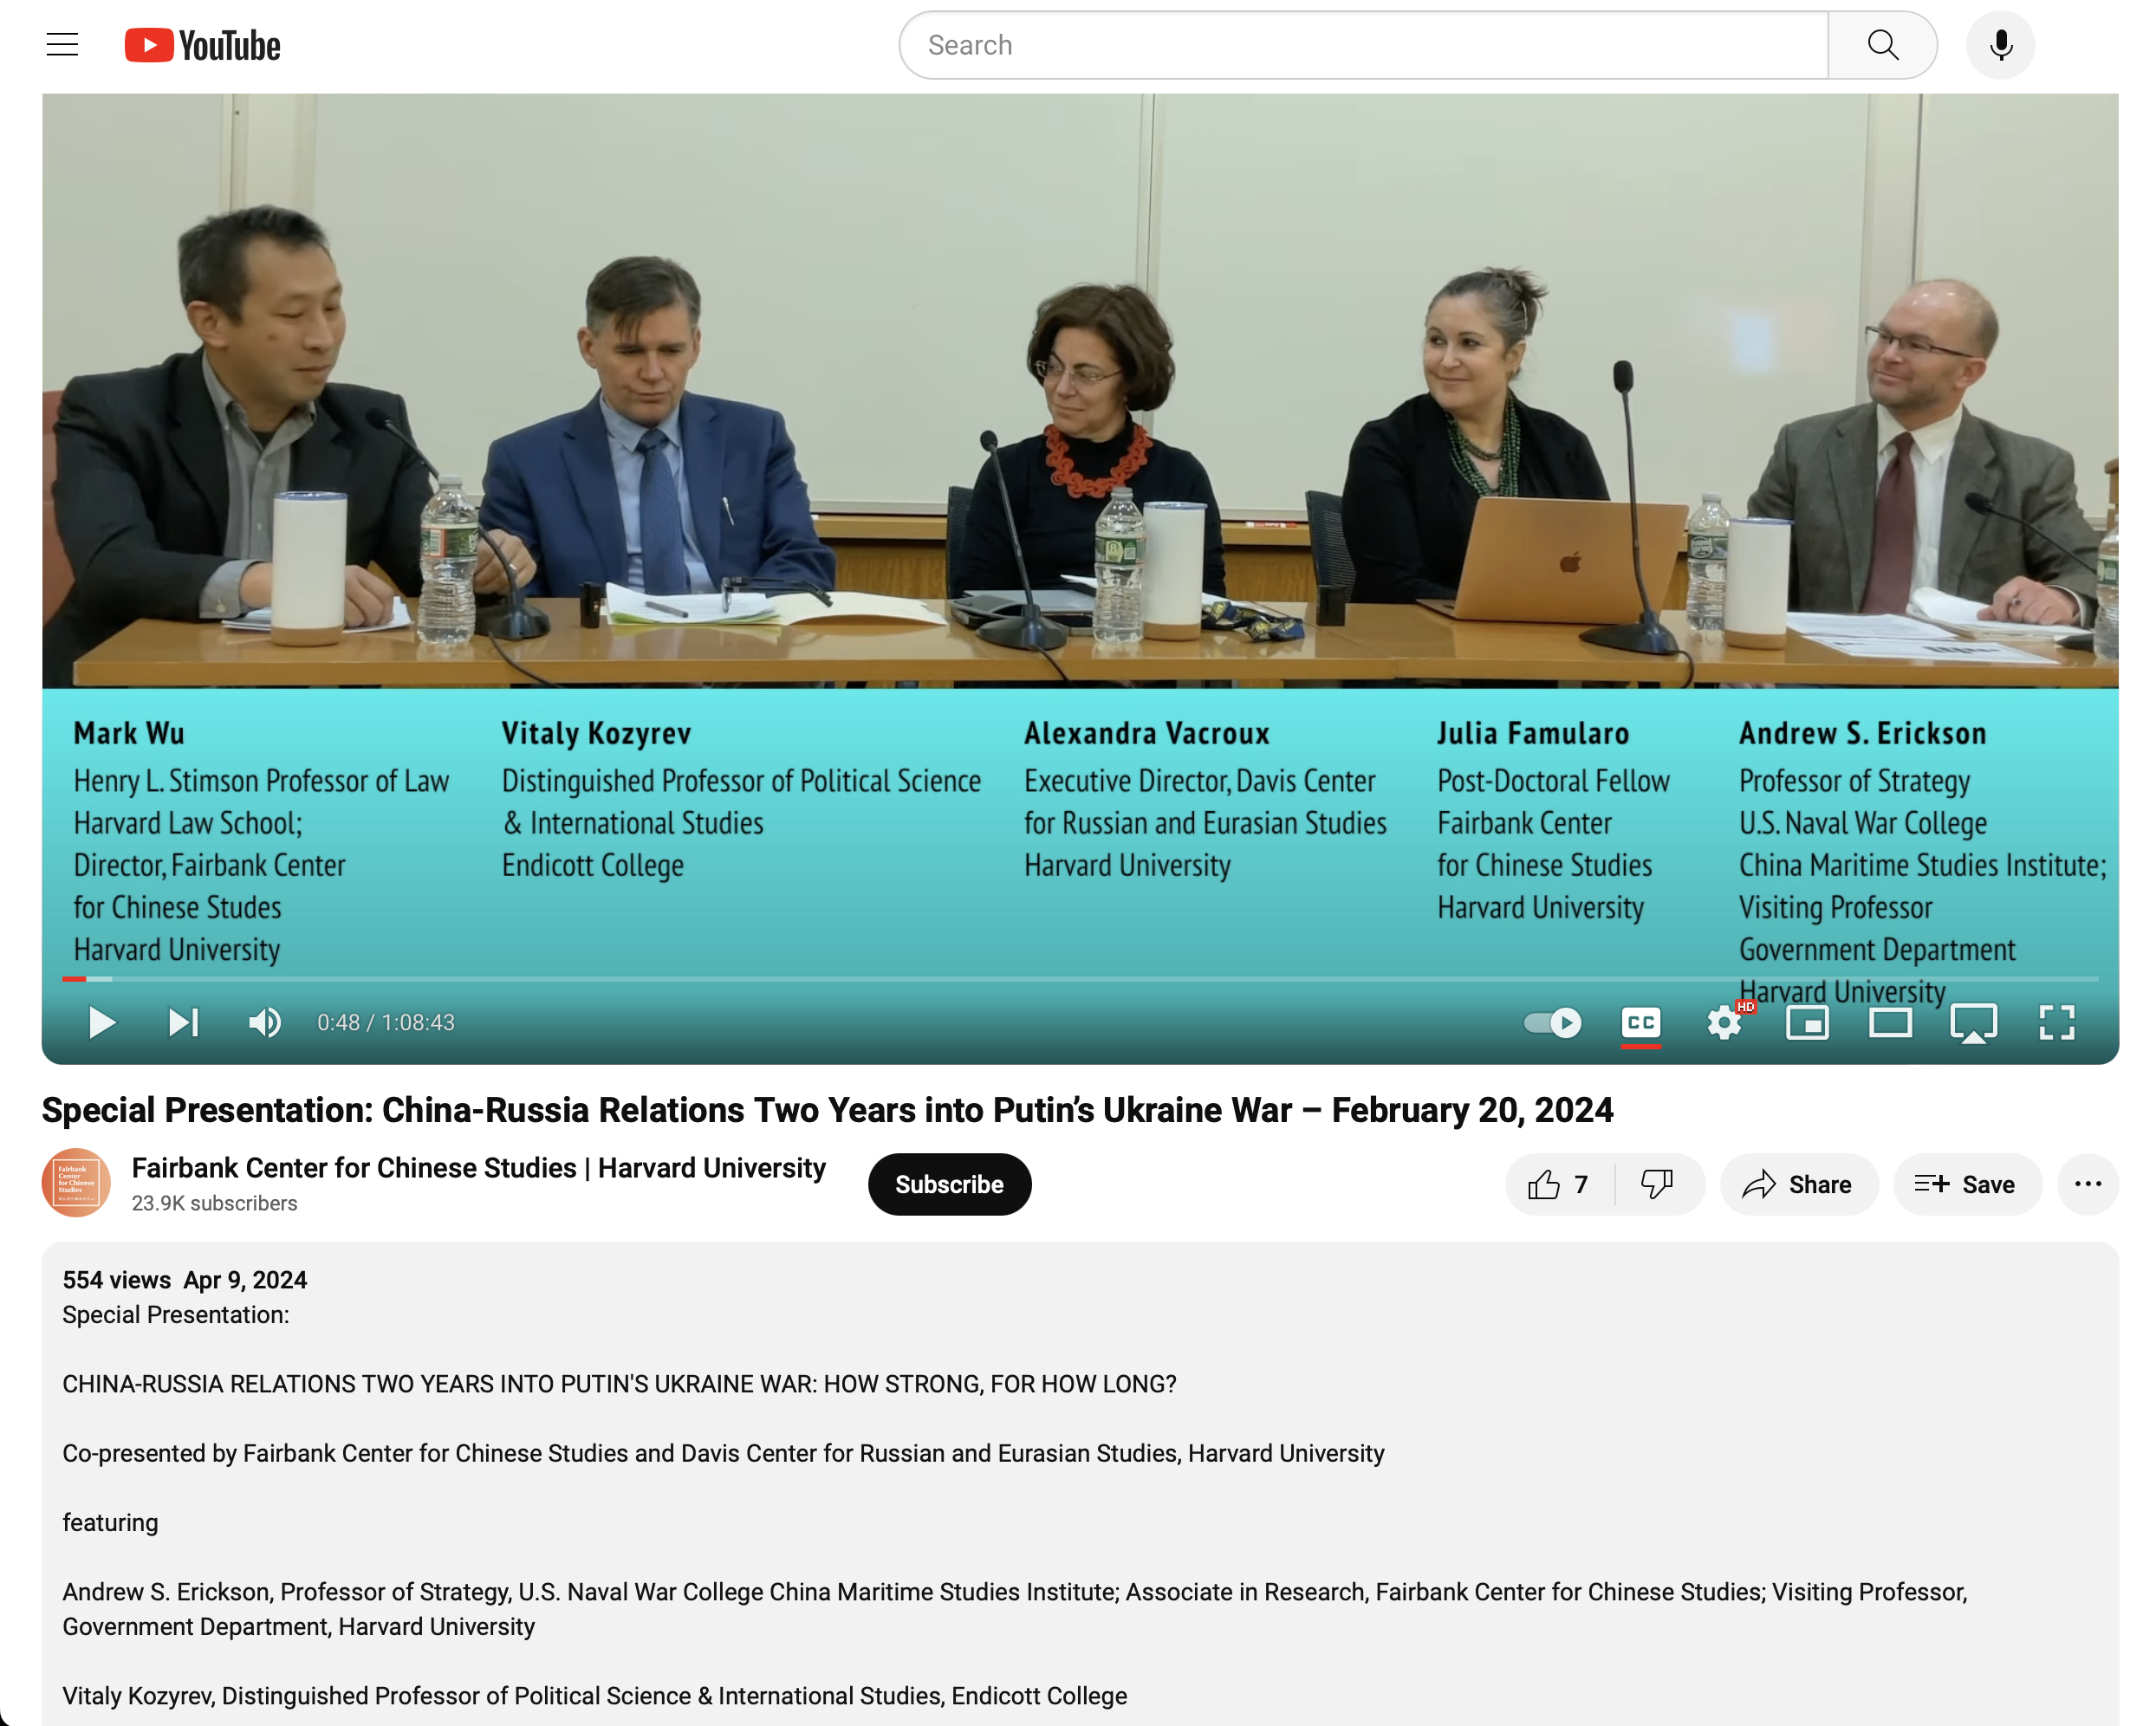Open Fairbank Center channel avatar
Viewport: 2156px width, 1726px height.
76,1183
